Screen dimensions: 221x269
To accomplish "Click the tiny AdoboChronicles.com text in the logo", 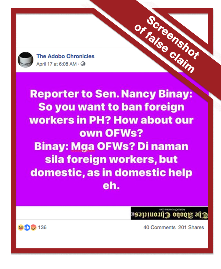I will click(172, 210).
